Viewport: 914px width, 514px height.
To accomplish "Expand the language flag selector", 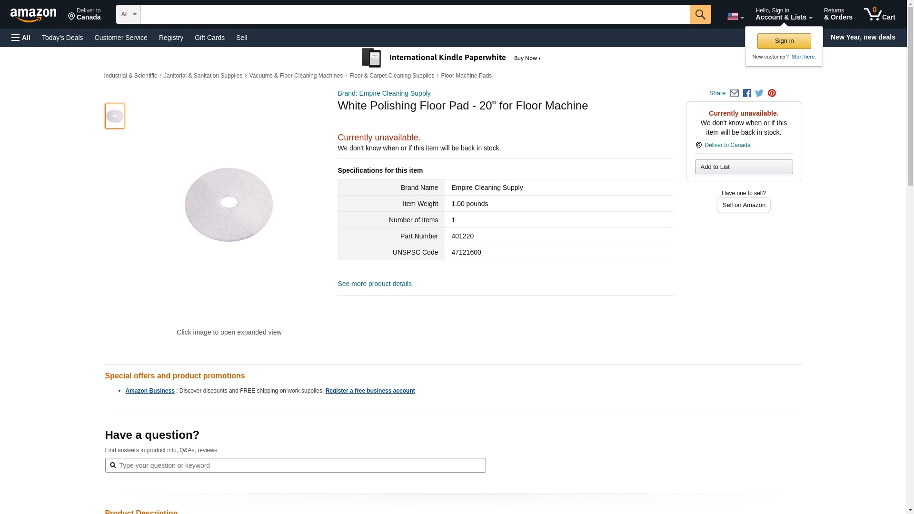I will pyautogui.click(x=735, y=17).
